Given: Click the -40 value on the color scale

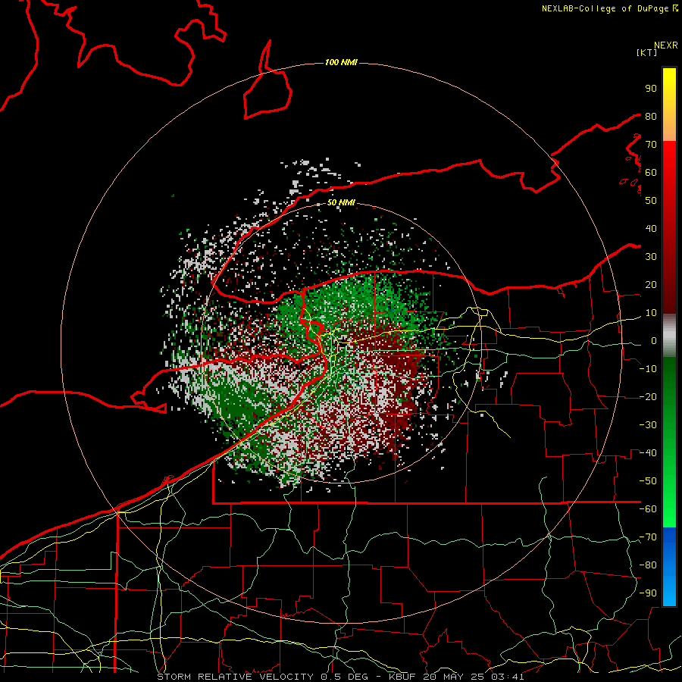Looking at the screenshot, I should pyautogui.click(x=648, y=453).
